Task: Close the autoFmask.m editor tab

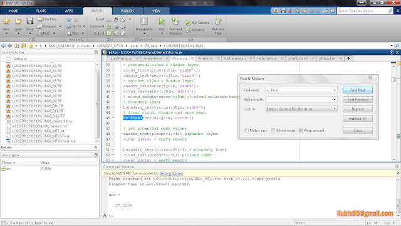Action: pyautogui.click(x=137, y=58)
